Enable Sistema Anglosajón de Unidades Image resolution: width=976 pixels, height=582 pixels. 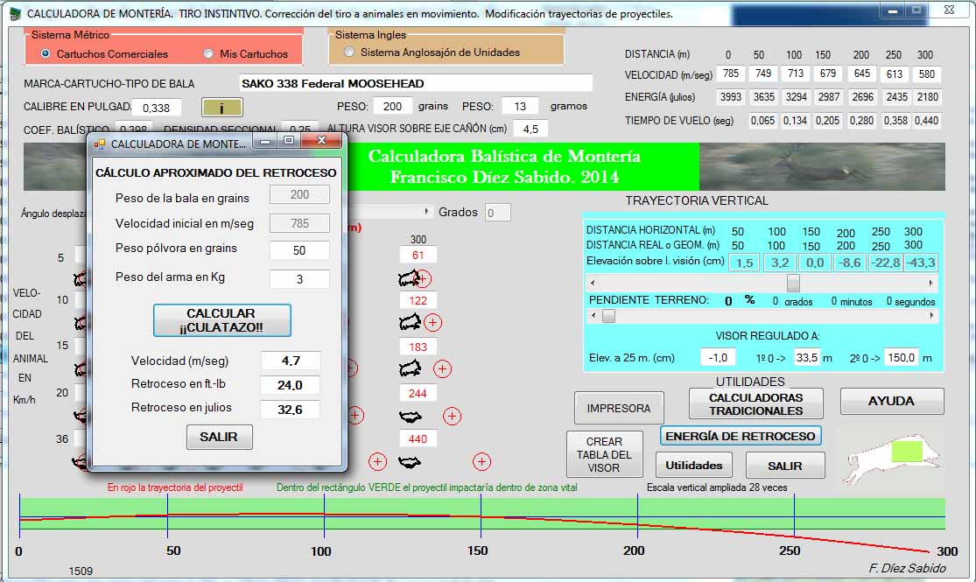pyautogui.click(x=350, y=53)
